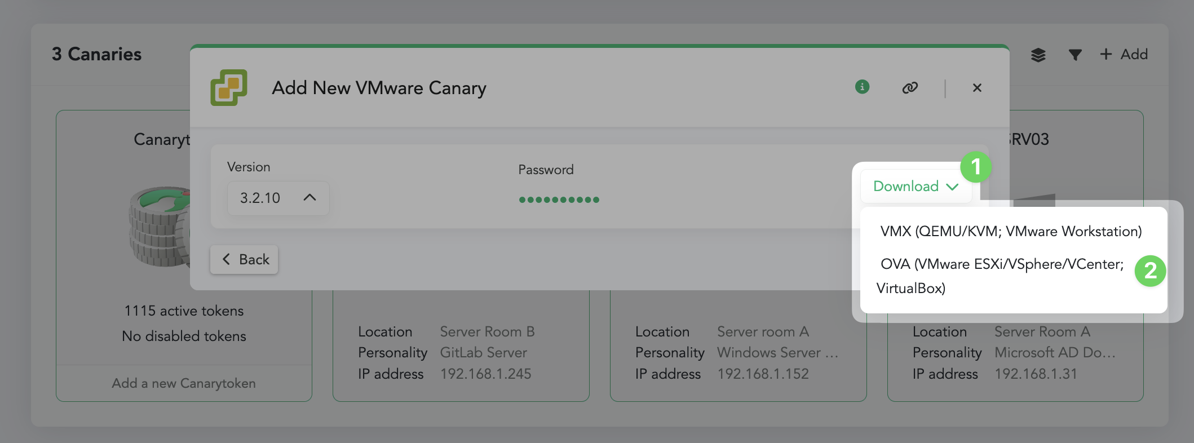
Task: Click the masked Password dots field
Action: pyautogui.click(x=559, y=200)
